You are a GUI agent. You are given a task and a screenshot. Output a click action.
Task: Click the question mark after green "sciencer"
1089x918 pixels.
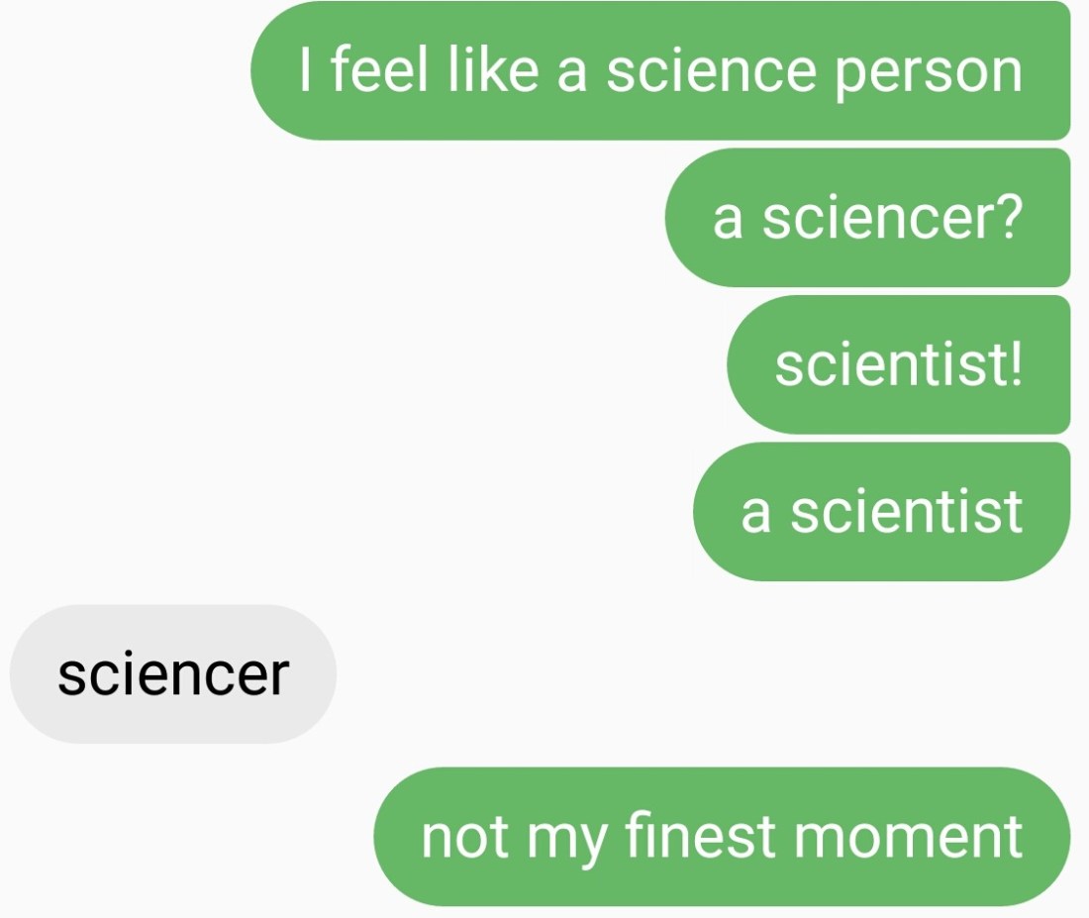[1006, 218]
